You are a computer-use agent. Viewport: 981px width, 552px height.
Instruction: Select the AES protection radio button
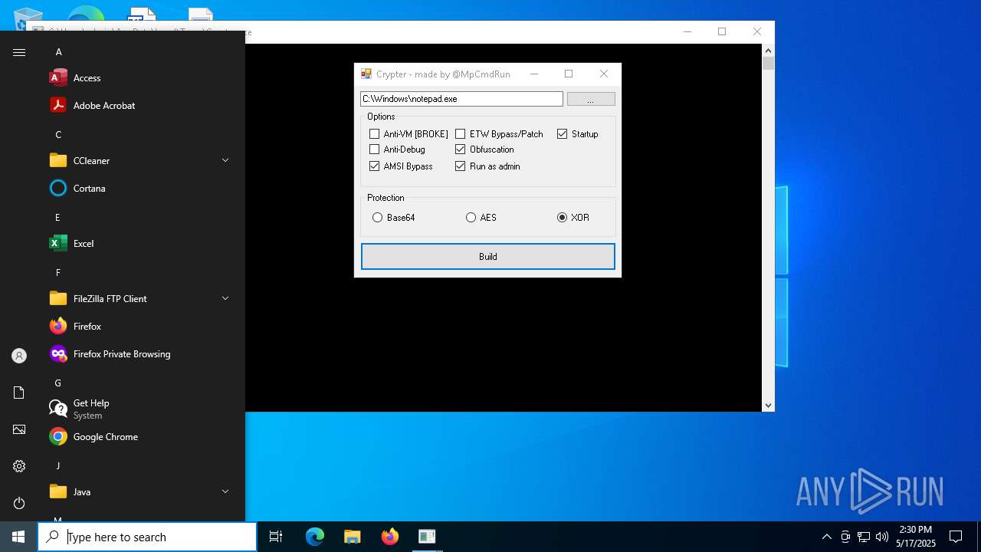pyautogui.click(x=471, y=218)
